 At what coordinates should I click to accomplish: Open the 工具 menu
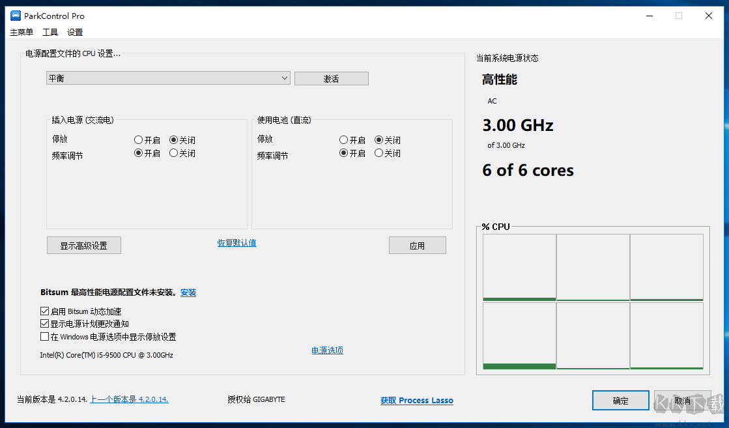(50, 32)
